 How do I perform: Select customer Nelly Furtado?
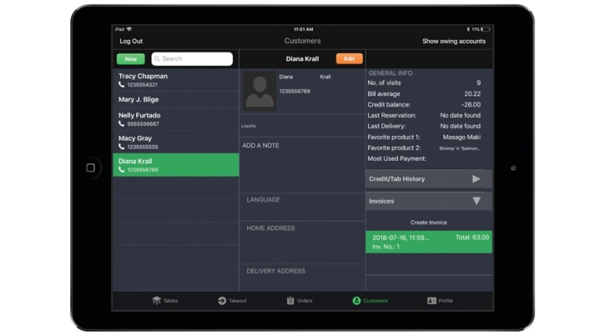click(176, 119)
